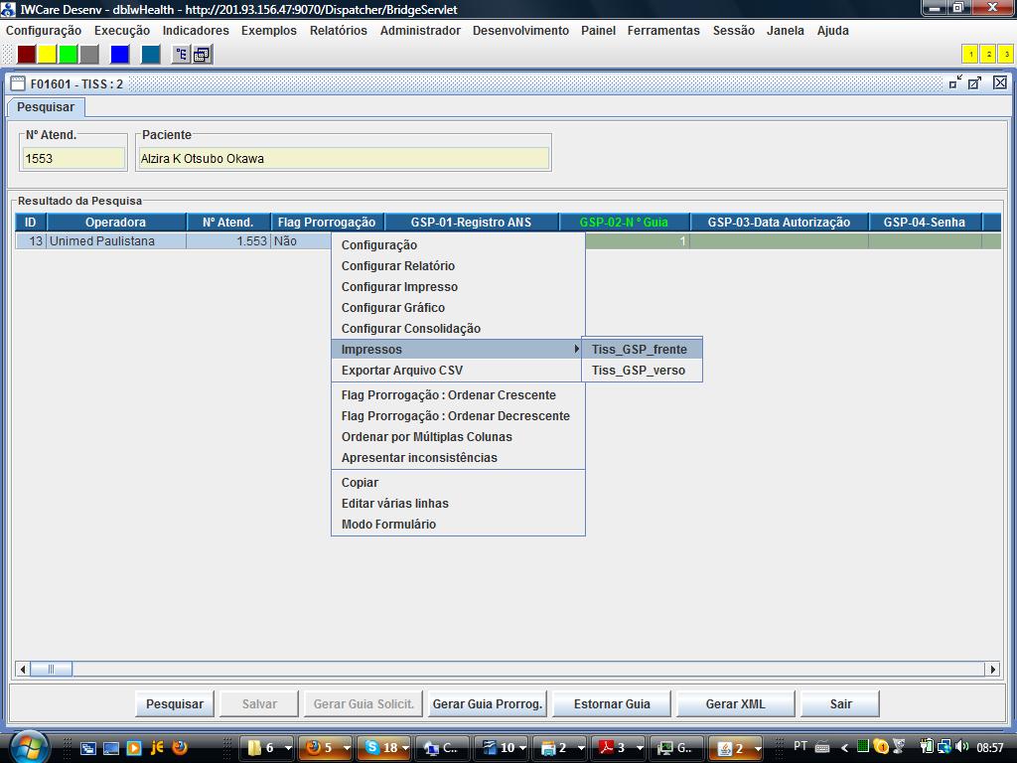Viewport: 1017px width, 763px height.
Task: Choose Flag Prorrogação: Ordenar Decrescente
Action: point(458,416)
